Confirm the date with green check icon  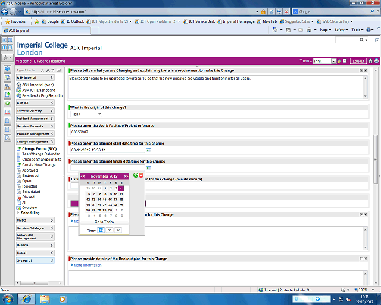(x=136, y=175)
